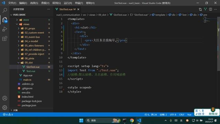
Task: Open main.ts file
Action: pos(31,80)
